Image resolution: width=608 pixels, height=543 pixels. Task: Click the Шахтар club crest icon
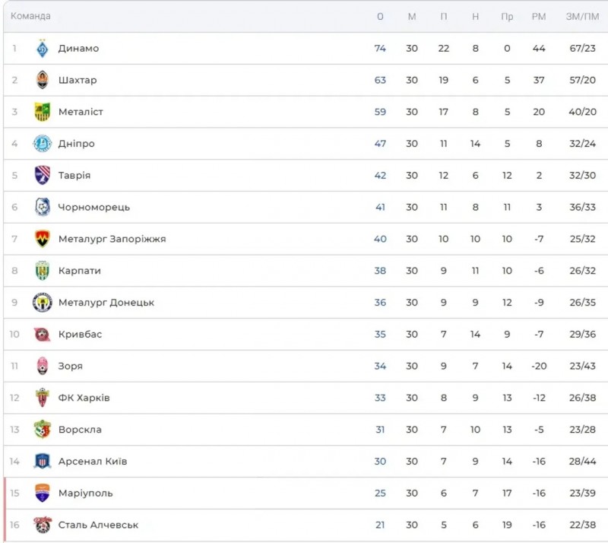tap(43, 80)
